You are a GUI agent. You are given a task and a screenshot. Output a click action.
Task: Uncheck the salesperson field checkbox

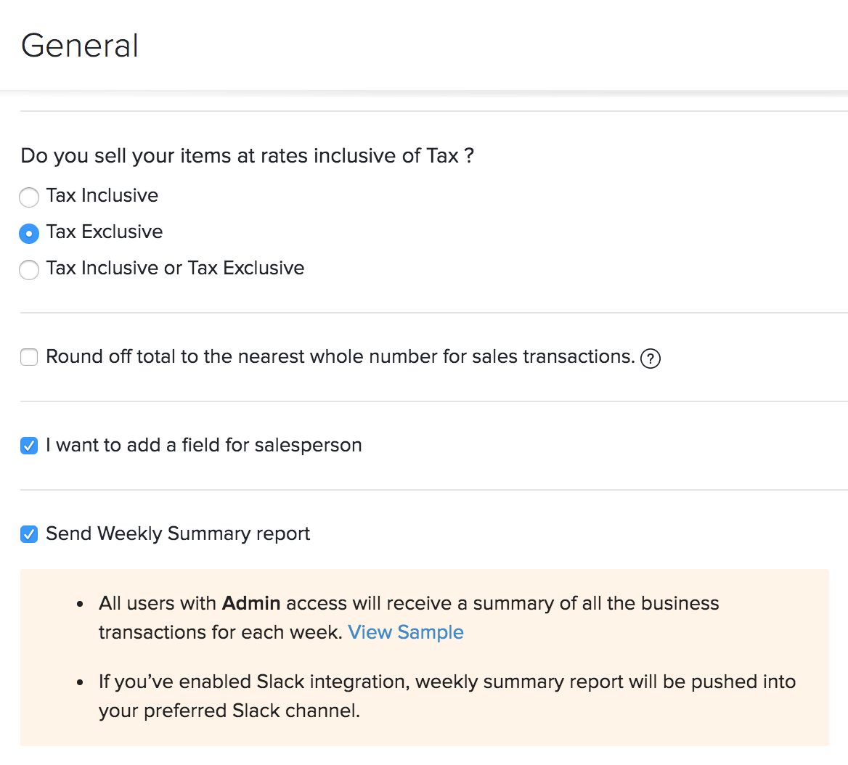(29, 446)
